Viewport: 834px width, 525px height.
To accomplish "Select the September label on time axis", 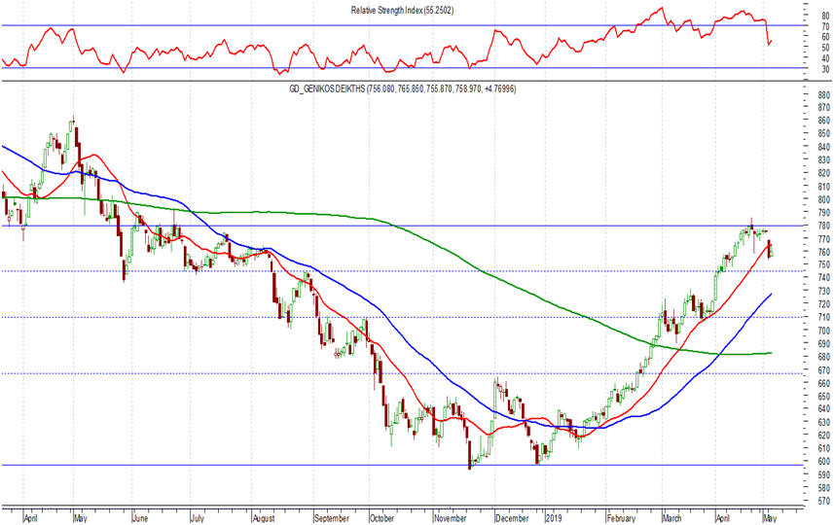I will tap(332, 518).
